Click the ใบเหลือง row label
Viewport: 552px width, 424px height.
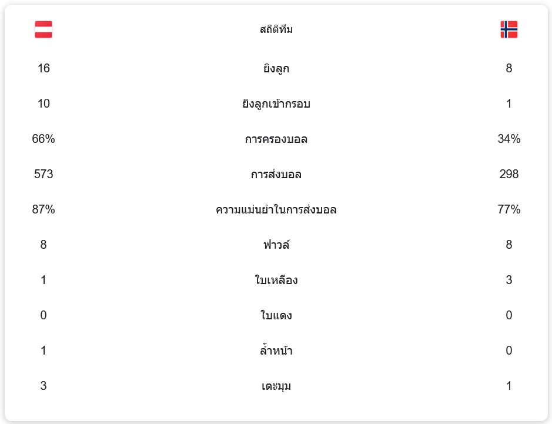(276, 281)
